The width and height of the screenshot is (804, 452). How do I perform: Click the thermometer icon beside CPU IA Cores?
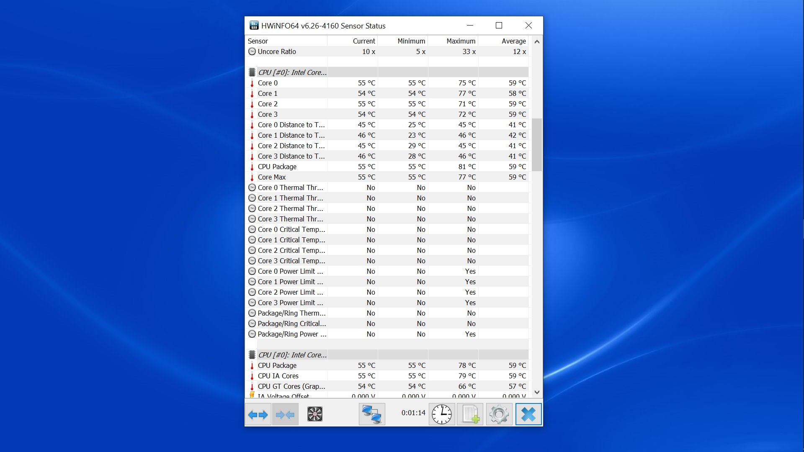(252, 376)
